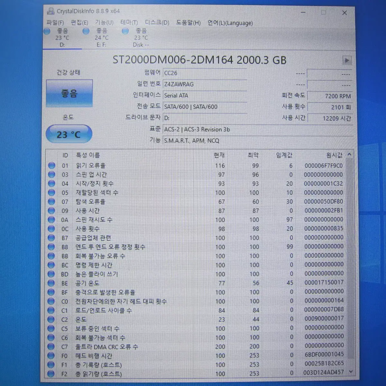Click the Serial ATA interface field
The width and height of the screenshot is (386, 386).
pos(205,96)
